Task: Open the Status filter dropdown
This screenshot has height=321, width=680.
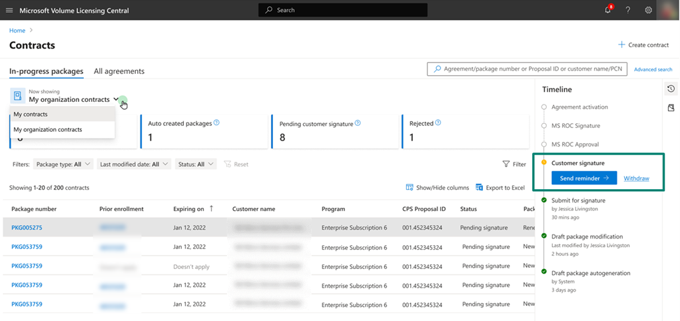Action: click(x=196, y=164)
